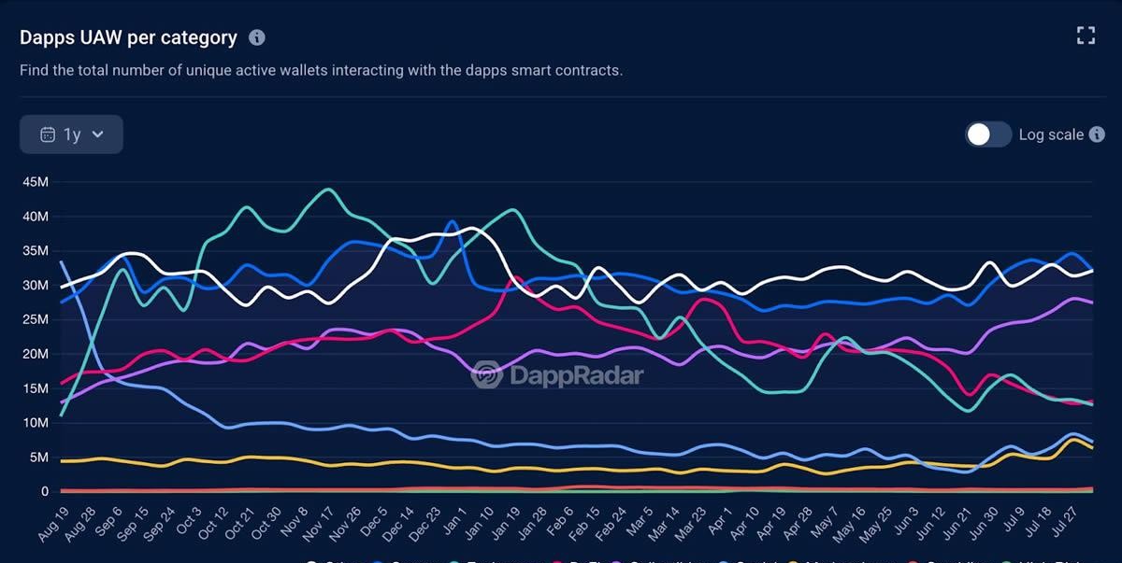
Task: Enable the Log scale toggle switch
Action: click(x=988, y=134)
